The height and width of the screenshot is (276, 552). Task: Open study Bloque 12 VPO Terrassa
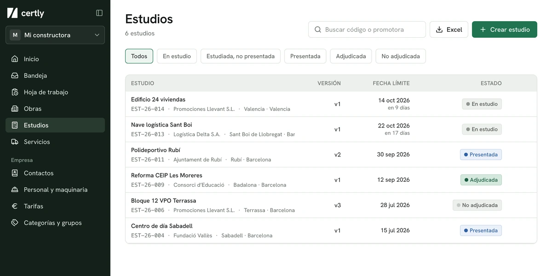tap(331, 205)
